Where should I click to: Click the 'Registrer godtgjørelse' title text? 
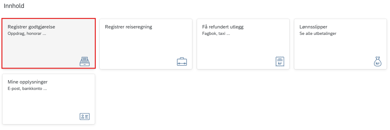click(x=31, y=27)
